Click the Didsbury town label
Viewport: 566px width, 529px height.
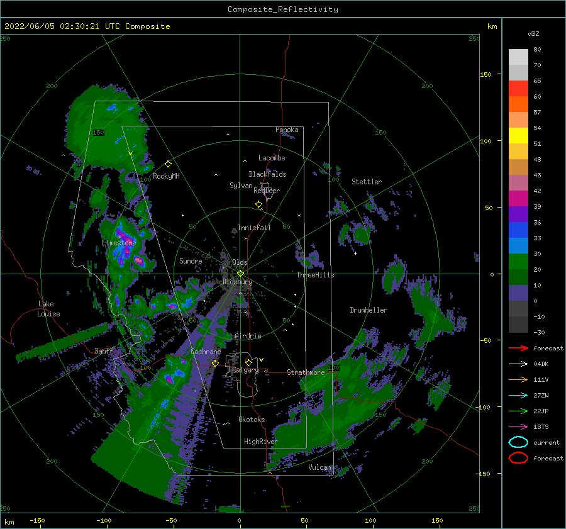pyautogui.click(x=238, y=282)
